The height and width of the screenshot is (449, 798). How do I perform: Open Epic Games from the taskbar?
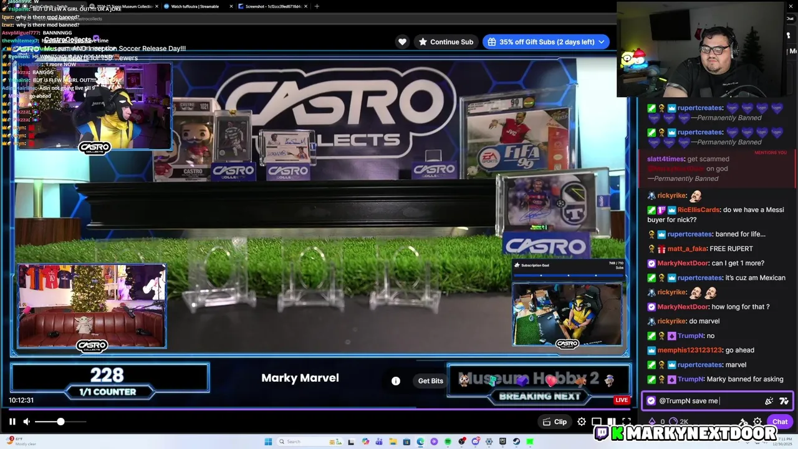502,442
